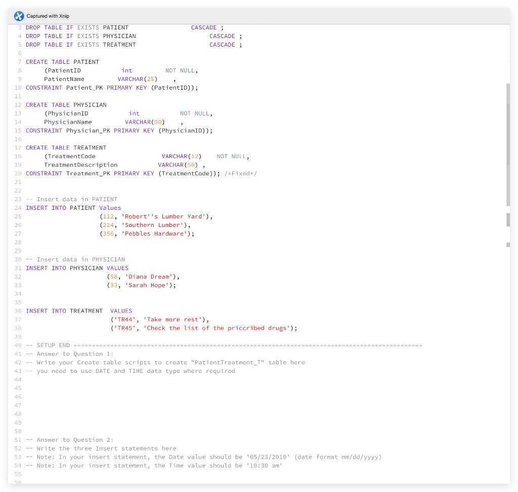
Task: Click 'INSERT INTO PHYSICIAN VALUES' line
Action: tap(77, 269)
